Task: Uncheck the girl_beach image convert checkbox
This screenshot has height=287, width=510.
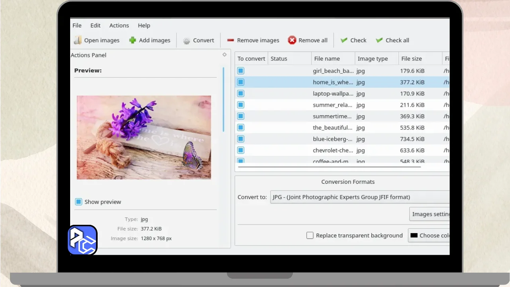Action: (x=241, y=71)
